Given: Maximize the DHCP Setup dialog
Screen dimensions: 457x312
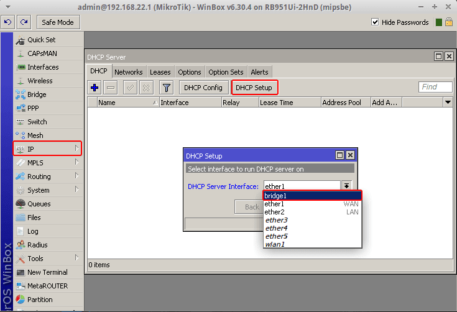Looking at the screenshot, I should pos(340,155).
